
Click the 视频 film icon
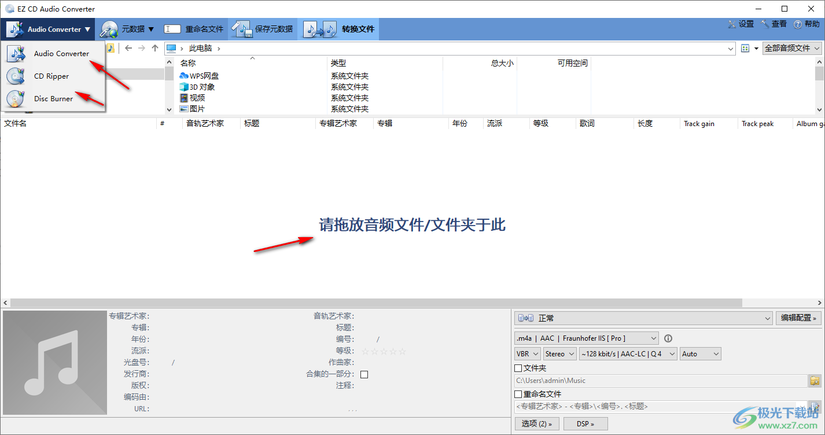tap(184, 98)
